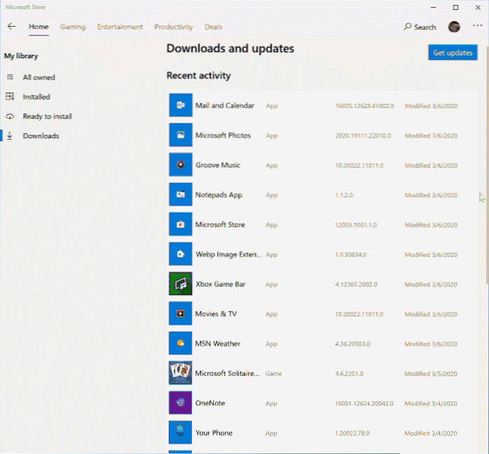Open the Entertainment tab
The height and width of the screenshot is (454, 489).
pyautogui.click(x=120, y=27)
